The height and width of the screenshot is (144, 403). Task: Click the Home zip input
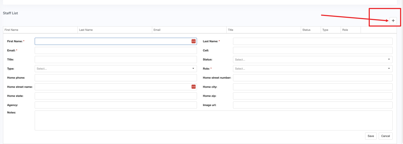point(313,96)
